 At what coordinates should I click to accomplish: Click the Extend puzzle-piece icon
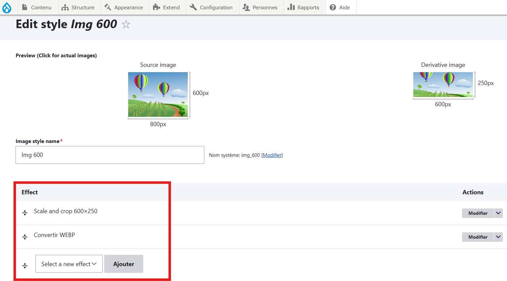[156, 7]
